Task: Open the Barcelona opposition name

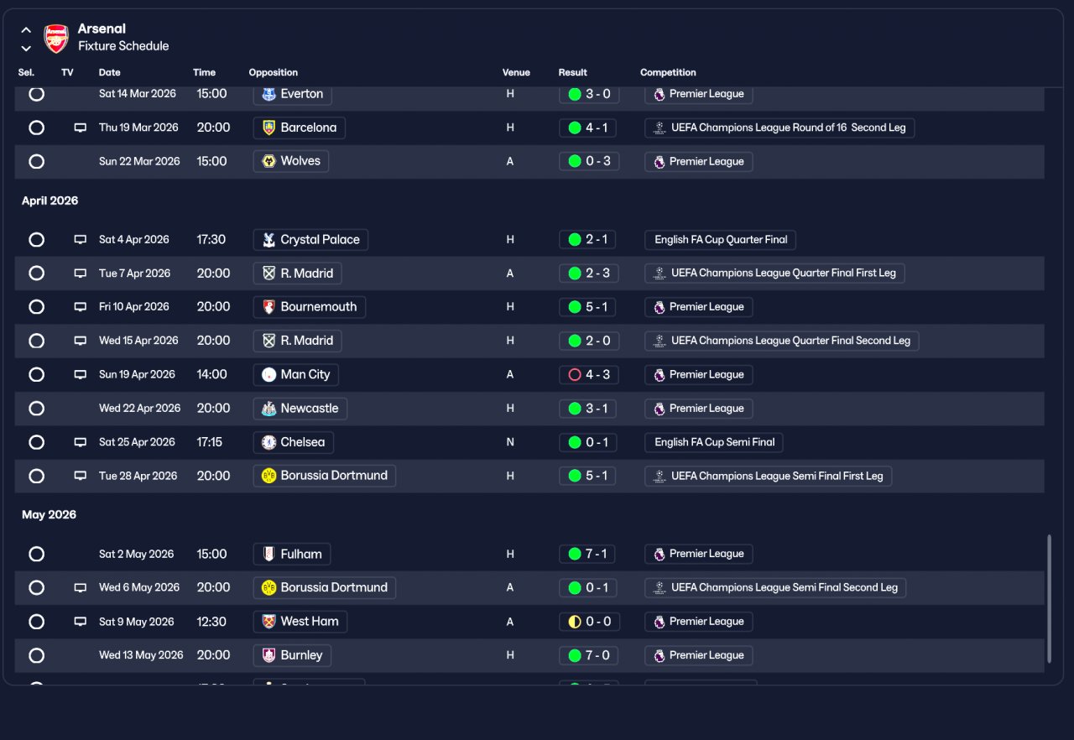Action: click(x=309, y=128)
